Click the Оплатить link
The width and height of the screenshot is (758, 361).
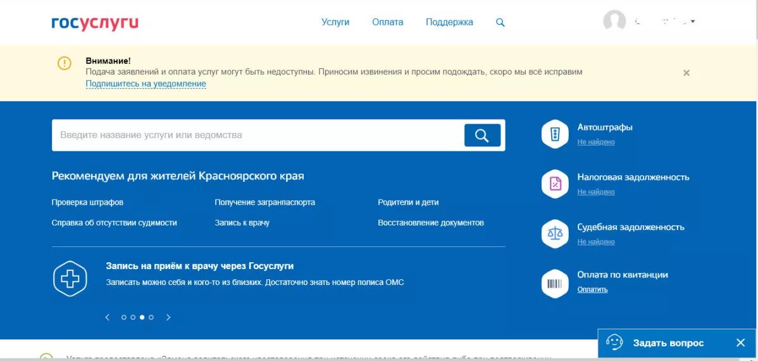pos(592,289)
